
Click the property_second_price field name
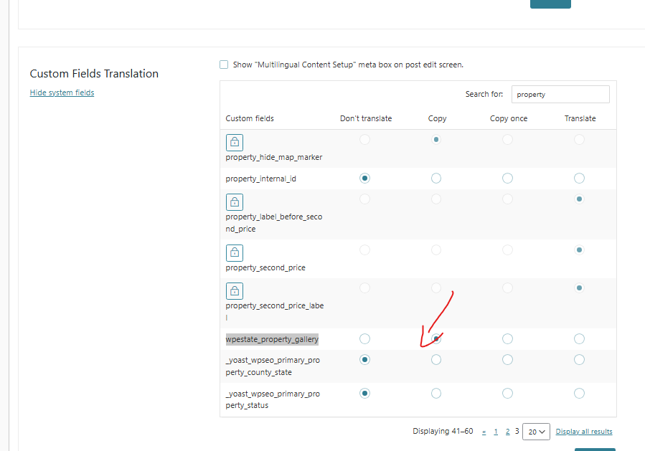click(x=265, y=267)
